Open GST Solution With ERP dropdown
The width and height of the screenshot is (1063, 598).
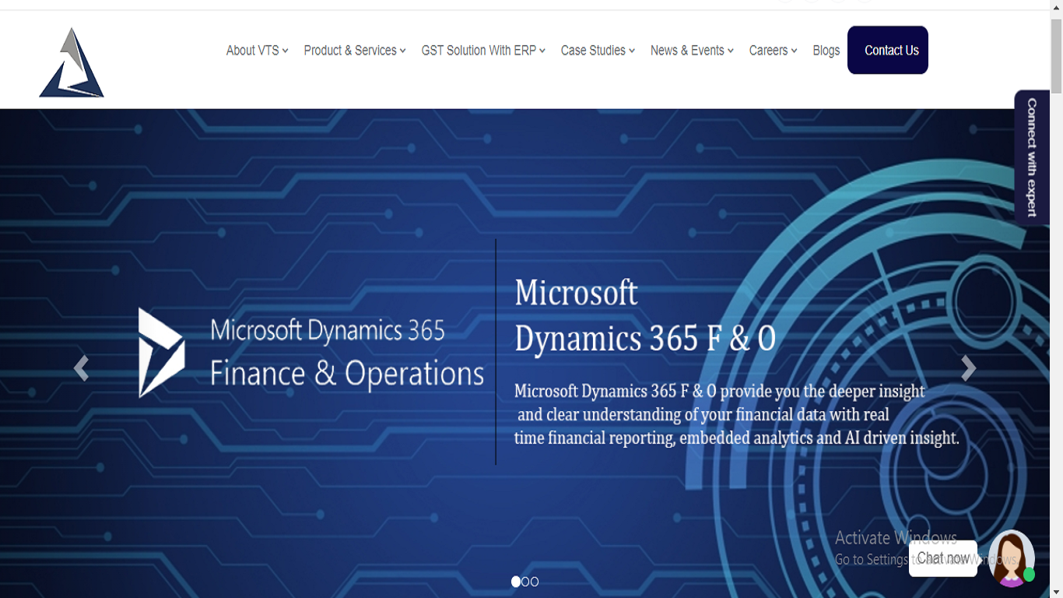tap(482, 51)
